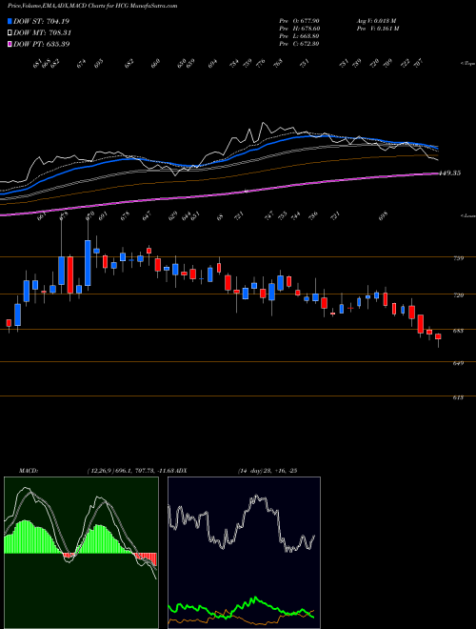Screen dimensions: 476x629
Task: Click the white DOW MT legend swatch
Action: point(10,32)
